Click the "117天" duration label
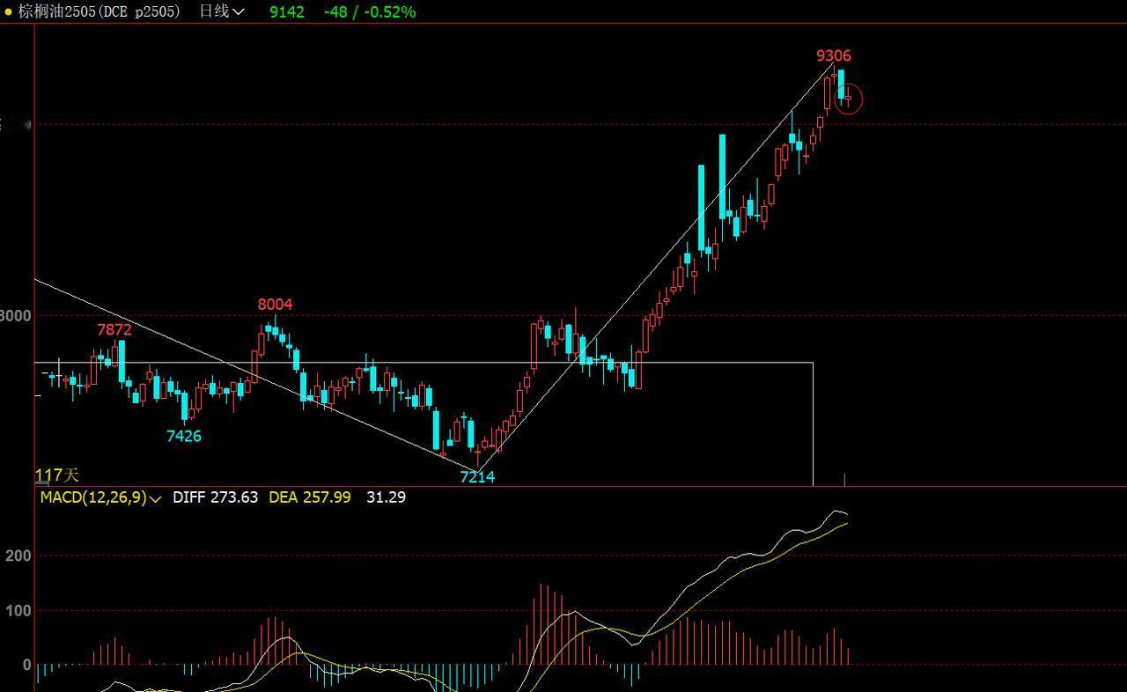Screen dimensions: 1127x692 coord(56,475)
